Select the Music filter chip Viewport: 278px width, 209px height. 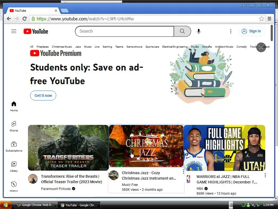coord(88,47)
